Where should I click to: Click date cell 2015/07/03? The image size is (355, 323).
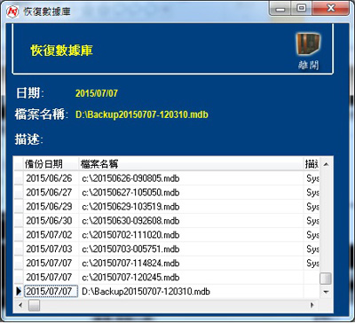tap(51, 248)
